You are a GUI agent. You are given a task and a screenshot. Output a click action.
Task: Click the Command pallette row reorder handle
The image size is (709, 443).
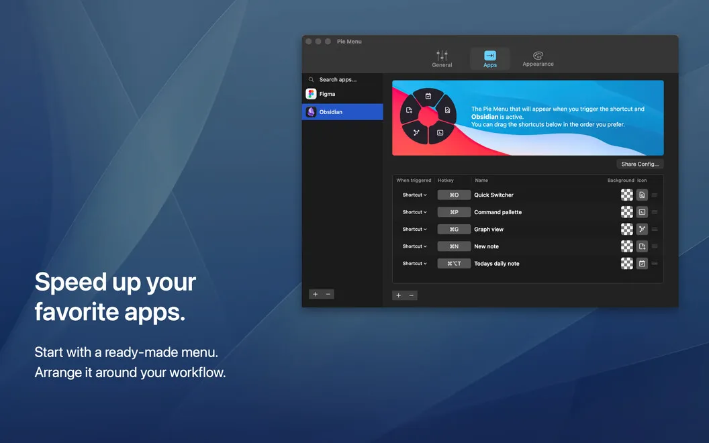(655, 212)
